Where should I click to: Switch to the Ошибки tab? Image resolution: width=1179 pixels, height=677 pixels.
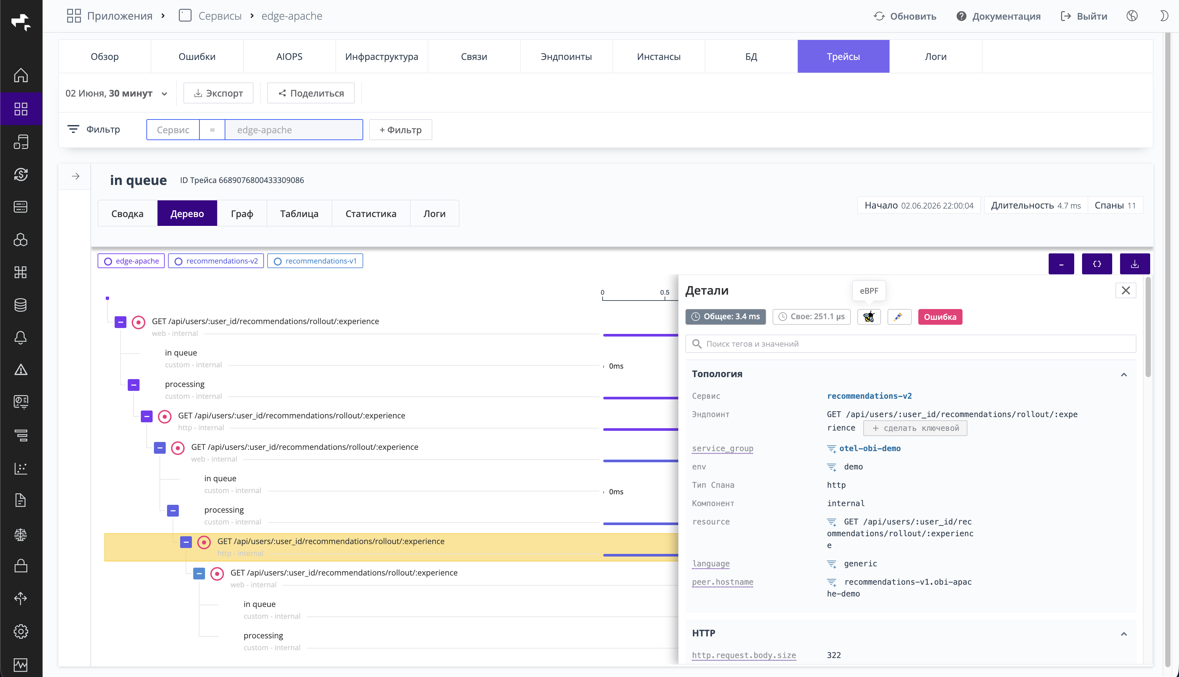(x=197, y=56)
